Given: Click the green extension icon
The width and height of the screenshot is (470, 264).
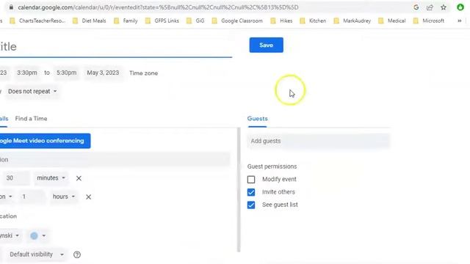Looking at the screenshot, I should (460, 7).
